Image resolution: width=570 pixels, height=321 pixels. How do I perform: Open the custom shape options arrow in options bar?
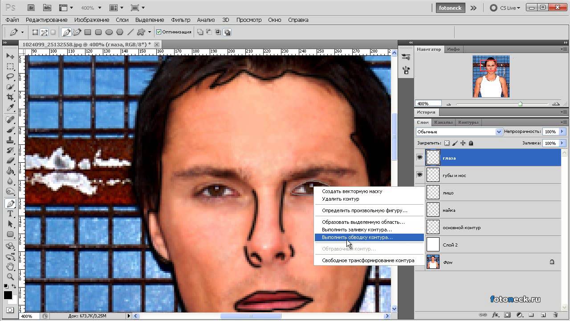[149, 32]
